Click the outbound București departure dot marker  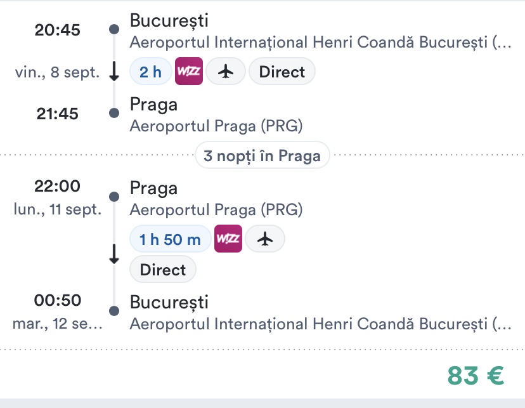(114, 29)
